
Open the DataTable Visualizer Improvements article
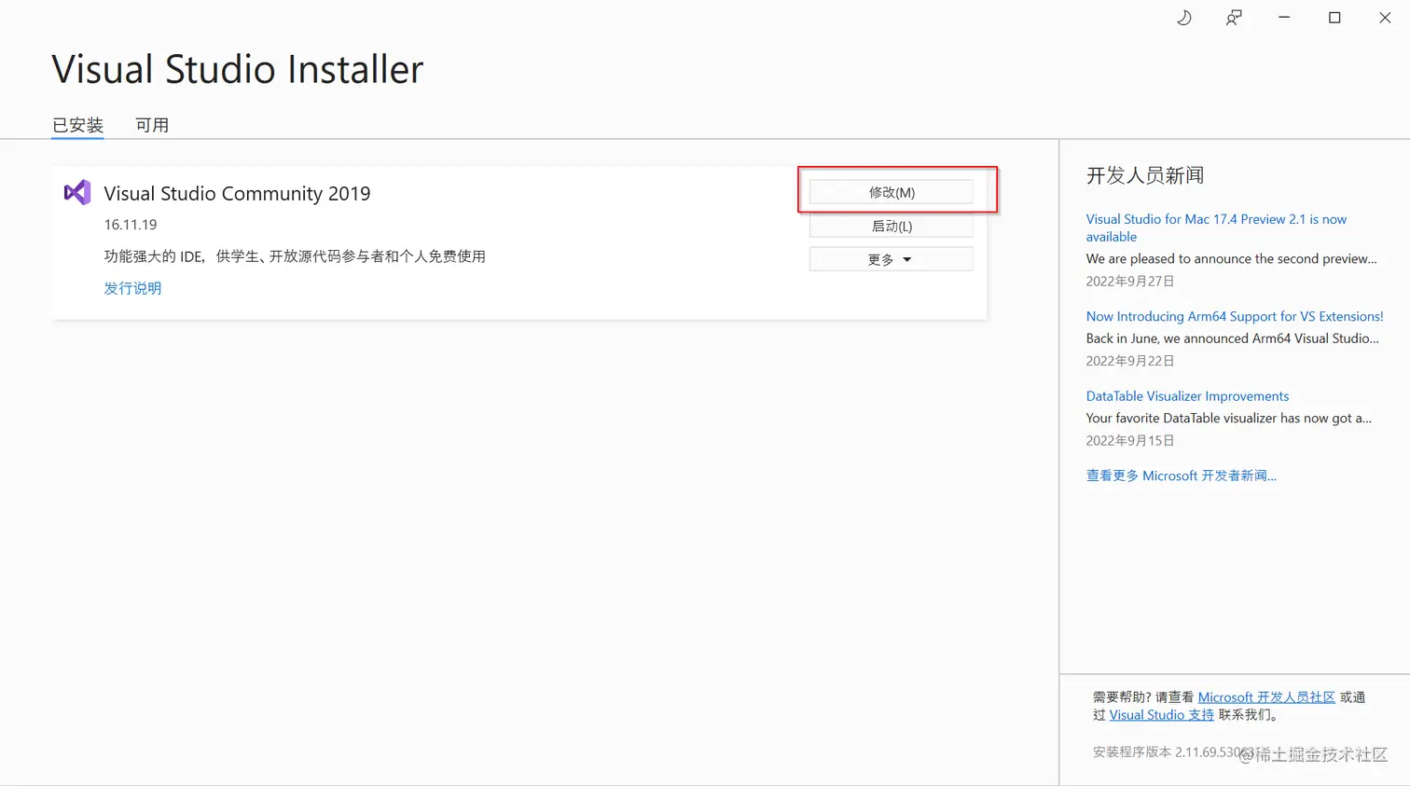(x=1186, y=395)
